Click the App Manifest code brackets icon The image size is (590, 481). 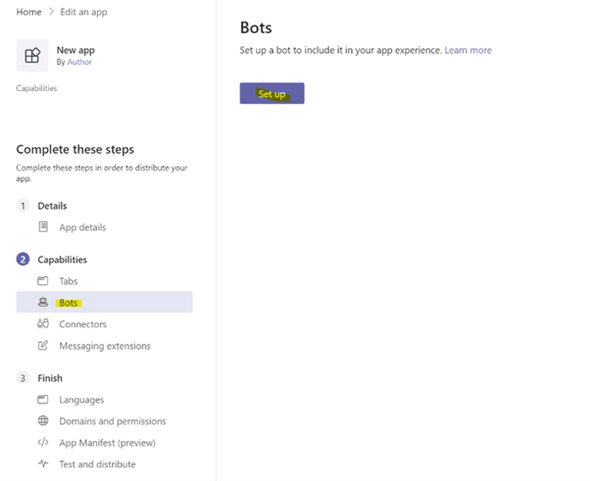43,442
